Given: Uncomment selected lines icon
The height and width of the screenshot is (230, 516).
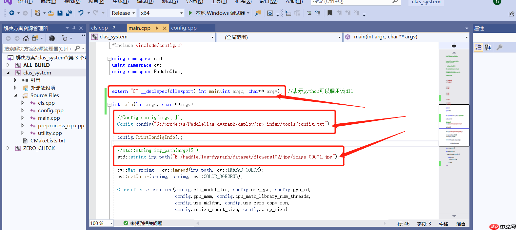Looking at the screenshot, I should [318, 13].
